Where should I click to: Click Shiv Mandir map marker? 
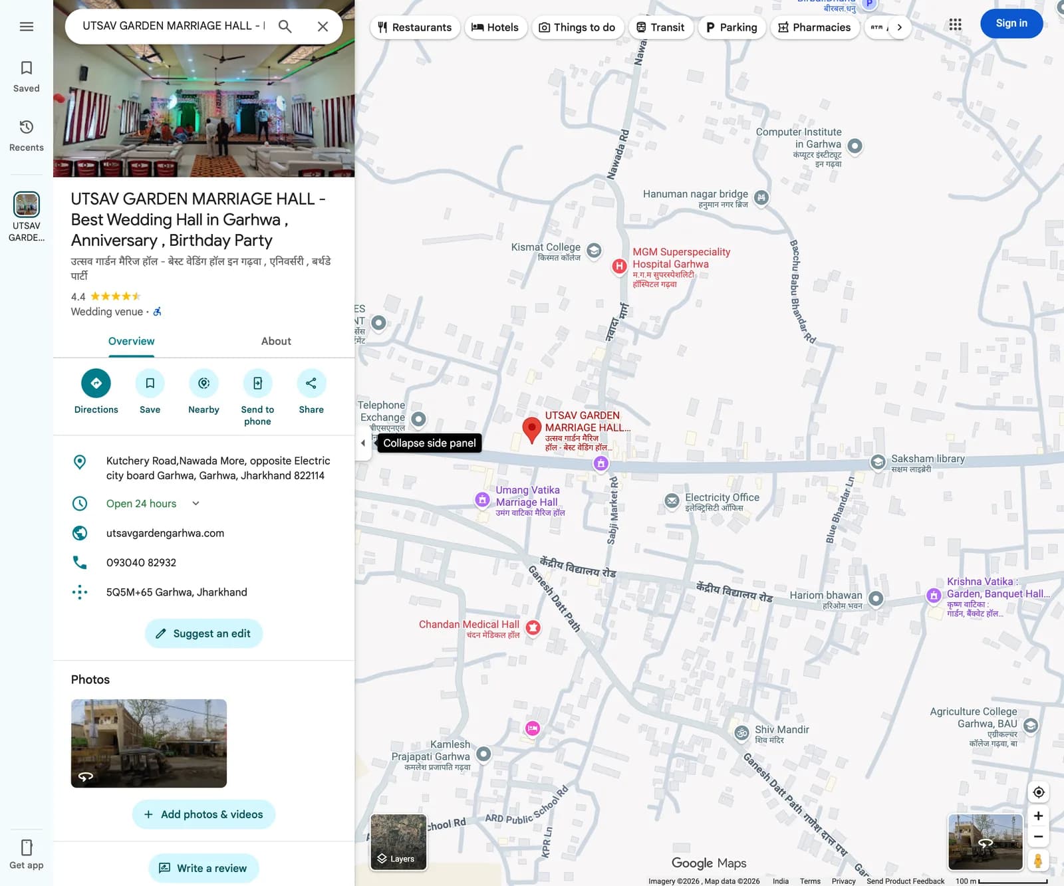[x=741, y=732]
